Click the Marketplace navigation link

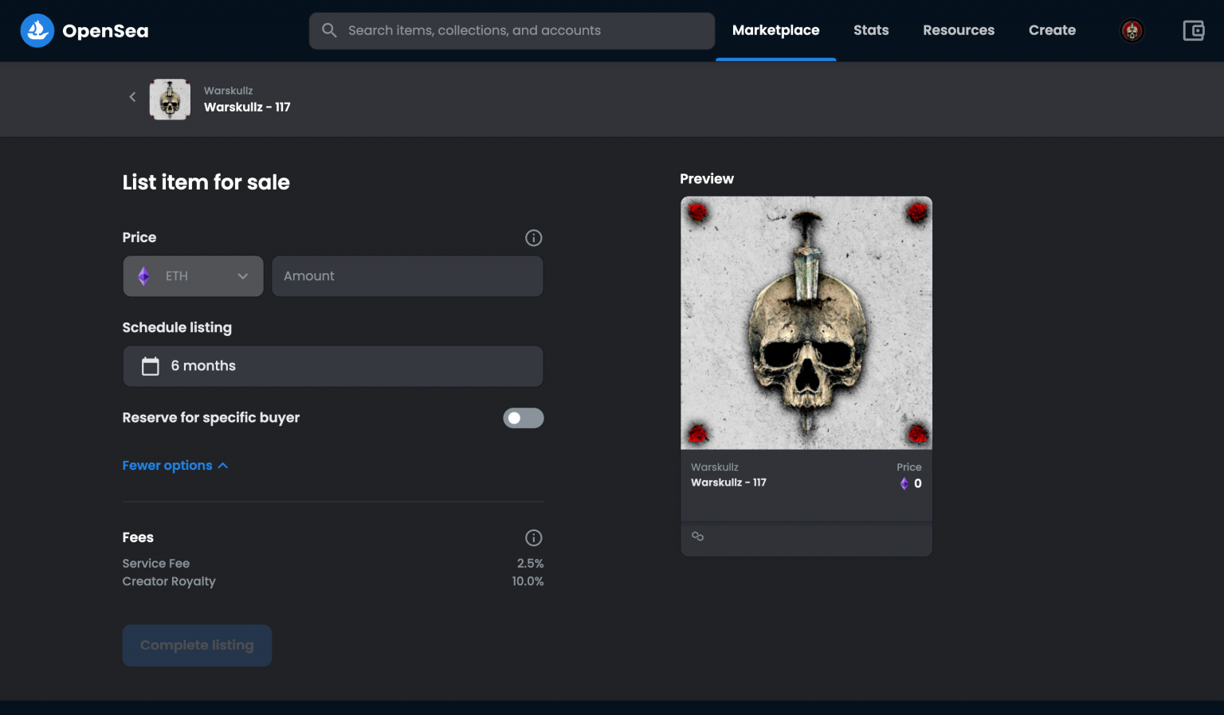click(x=775, y=30)
